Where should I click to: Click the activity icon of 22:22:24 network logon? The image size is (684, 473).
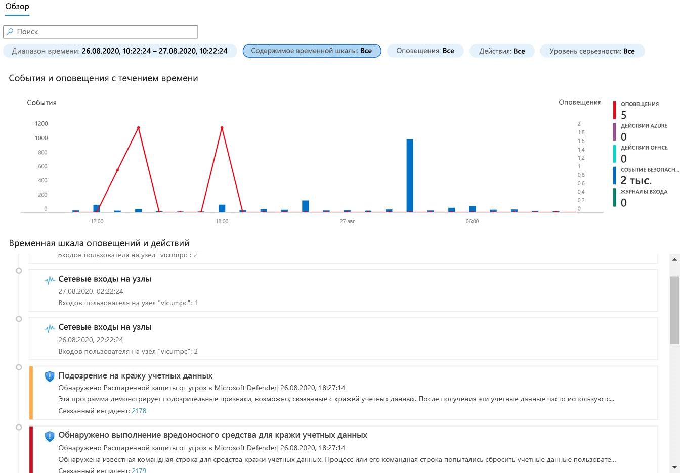(50, 328)
